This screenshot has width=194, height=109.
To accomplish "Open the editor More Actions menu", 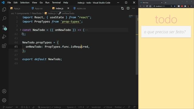I will [133, 8].
